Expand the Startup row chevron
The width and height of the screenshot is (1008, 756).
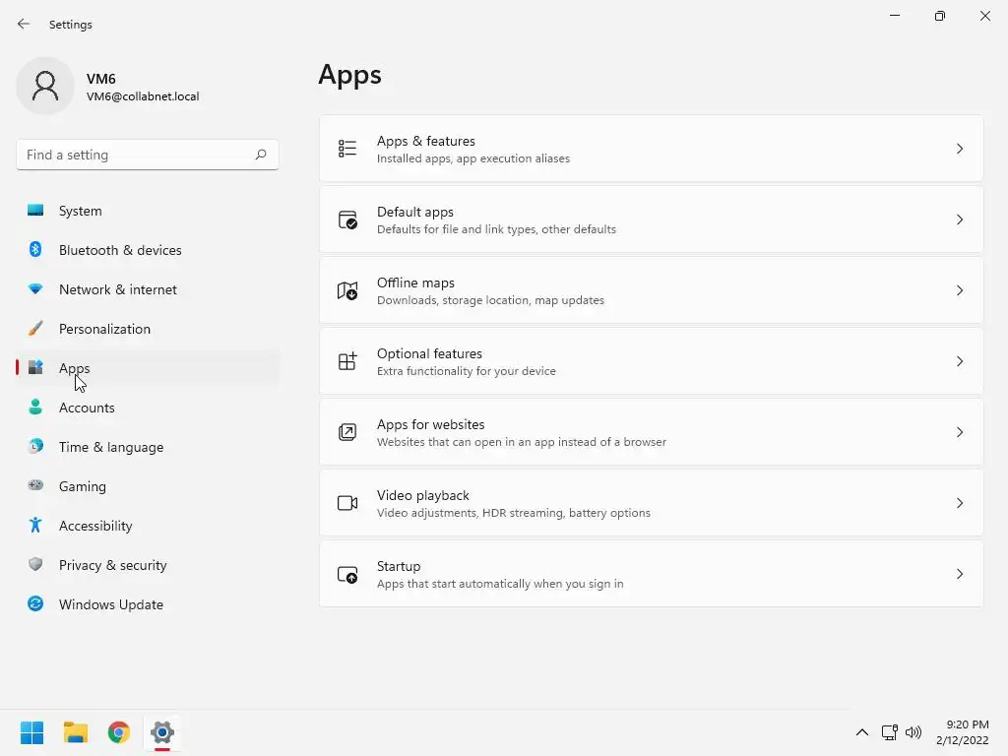960,574
